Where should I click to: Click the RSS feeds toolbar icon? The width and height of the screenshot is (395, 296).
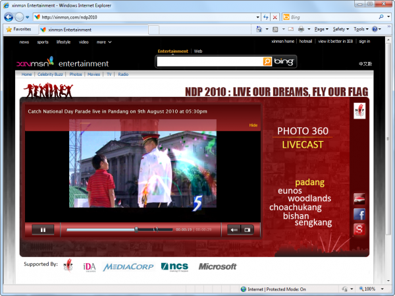tap(275, 30)
